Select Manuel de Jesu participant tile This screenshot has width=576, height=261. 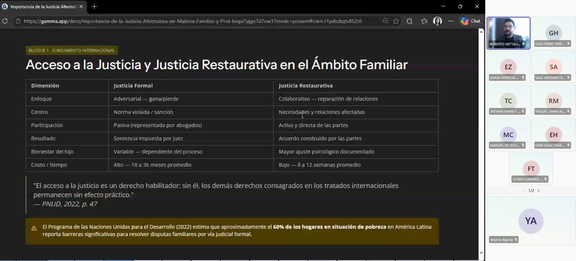(508, 135)
